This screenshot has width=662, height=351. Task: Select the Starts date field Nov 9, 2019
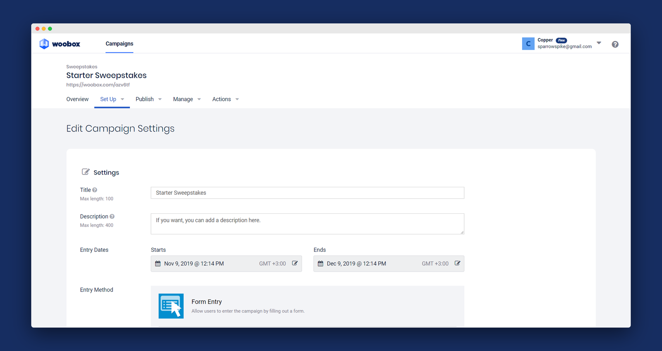pyautogui.click(x=226, y=264)
